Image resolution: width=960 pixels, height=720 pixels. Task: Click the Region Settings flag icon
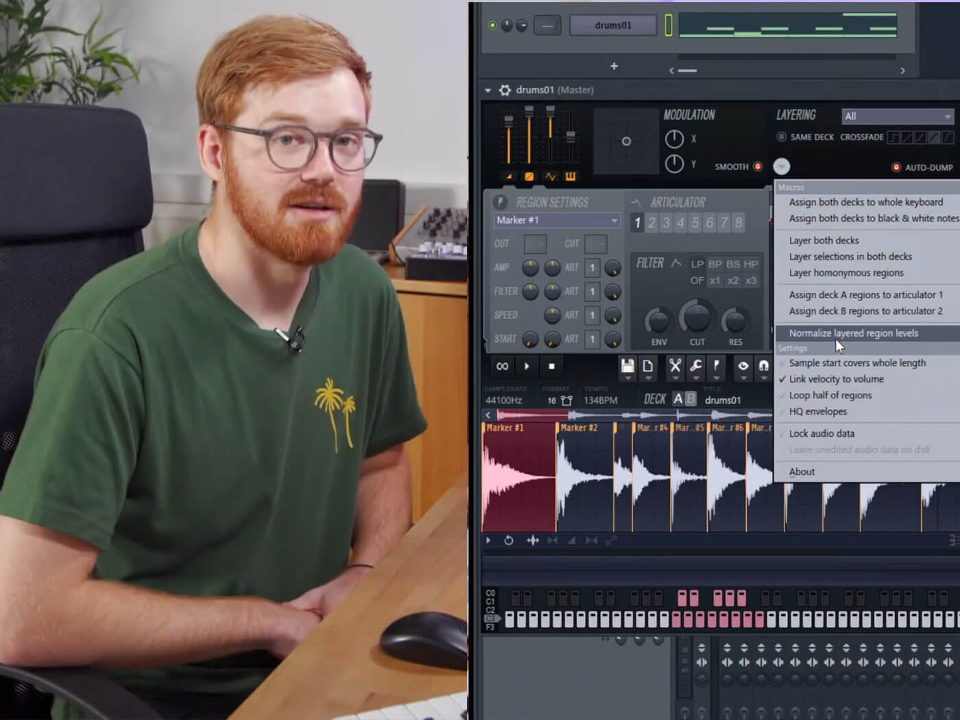(501, 202)
